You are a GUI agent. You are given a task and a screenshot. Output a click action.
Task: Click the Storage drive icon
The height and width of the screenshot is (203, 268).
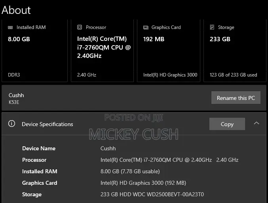(212, 27)
